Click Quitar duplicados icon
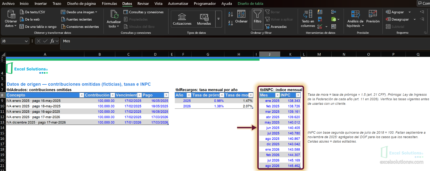The height and width of the screenshot is (171, 430). [x=320, y=19]
